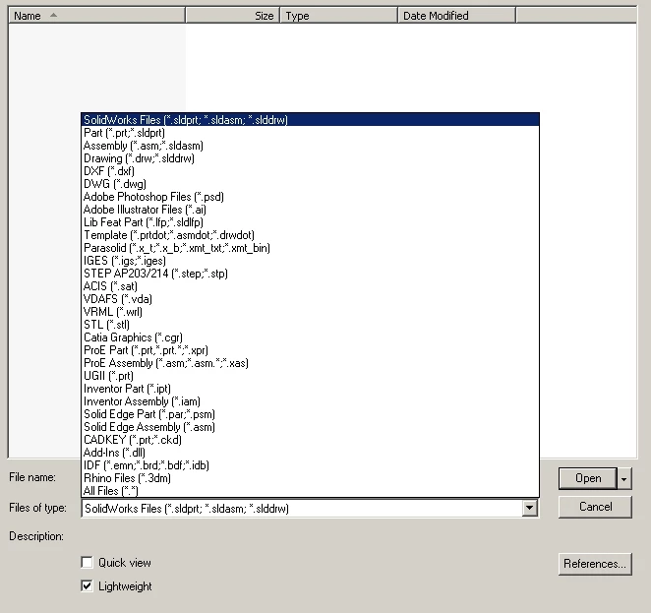Screen dimensions: 651x613
Task: Click the Cancel button
Action: [595, 507]
